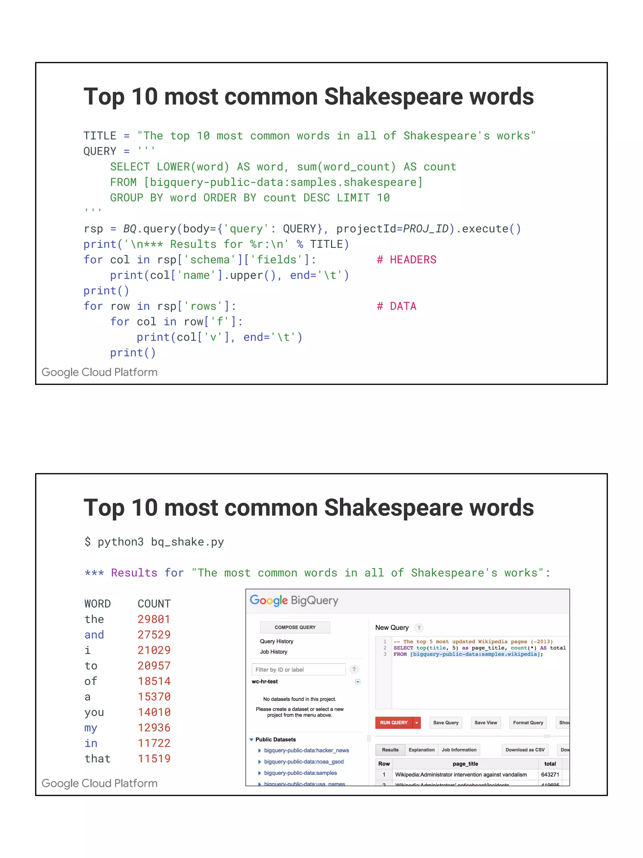Click 'No datasets found in this project' message
Screen dimensions: 643x858
(x=300, y=699)
